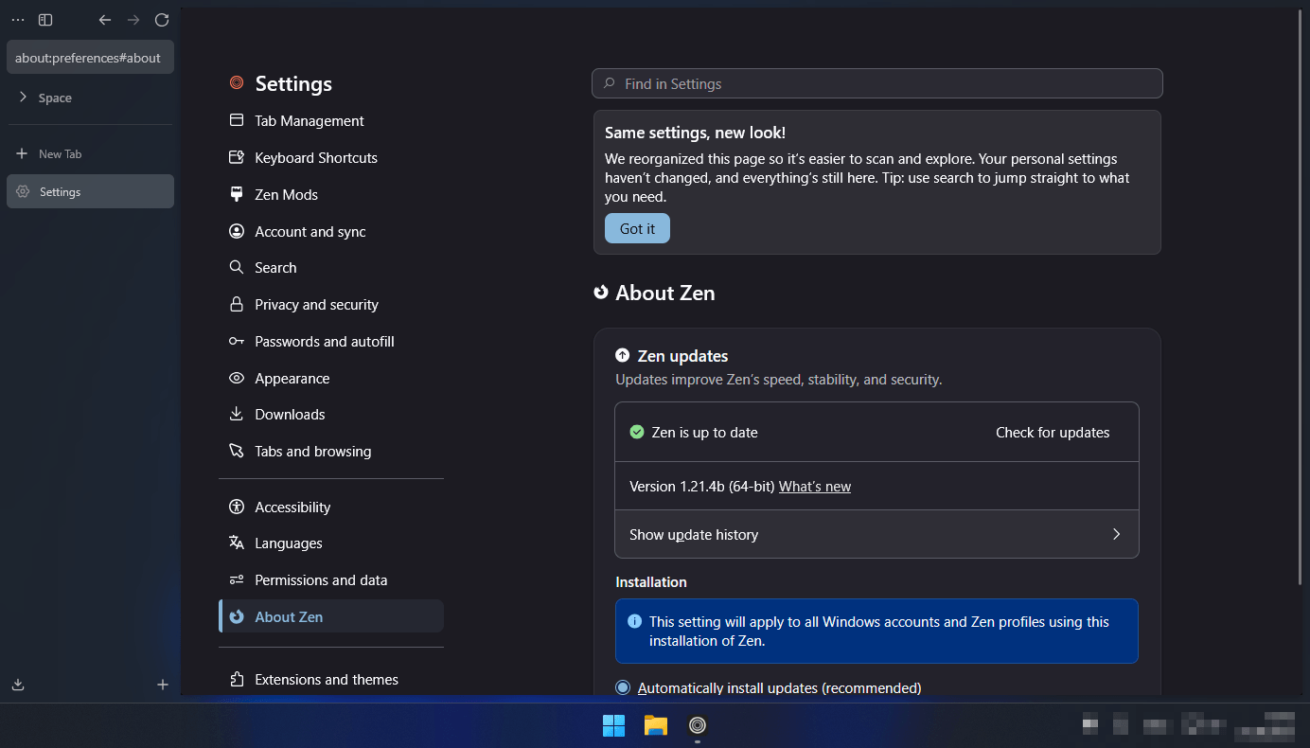1310x748 pixels.
Task: Expand the Space chevron
Action: (23, 97)
